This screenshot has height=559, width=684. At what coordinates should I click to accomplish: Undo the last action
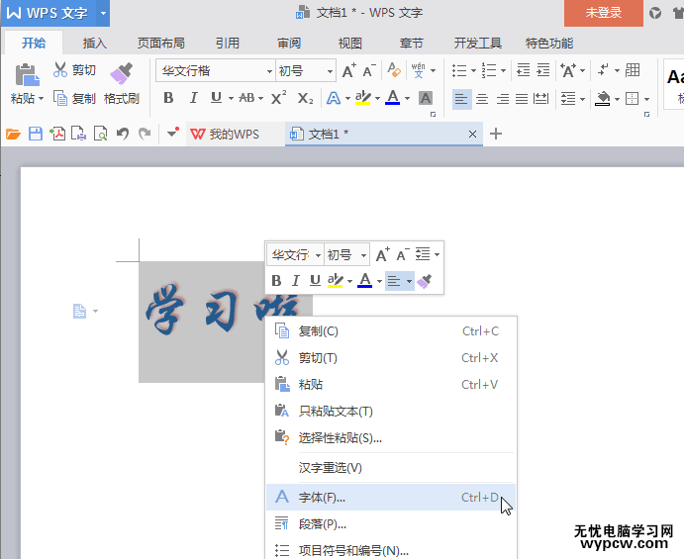click(x=123, y=134)
